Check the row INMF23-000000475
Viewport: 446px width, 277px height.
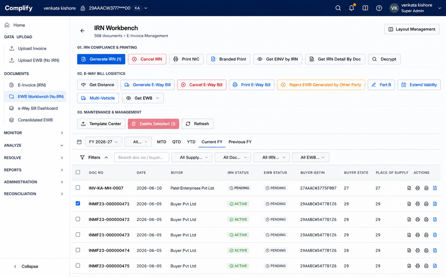pos(78,266)
